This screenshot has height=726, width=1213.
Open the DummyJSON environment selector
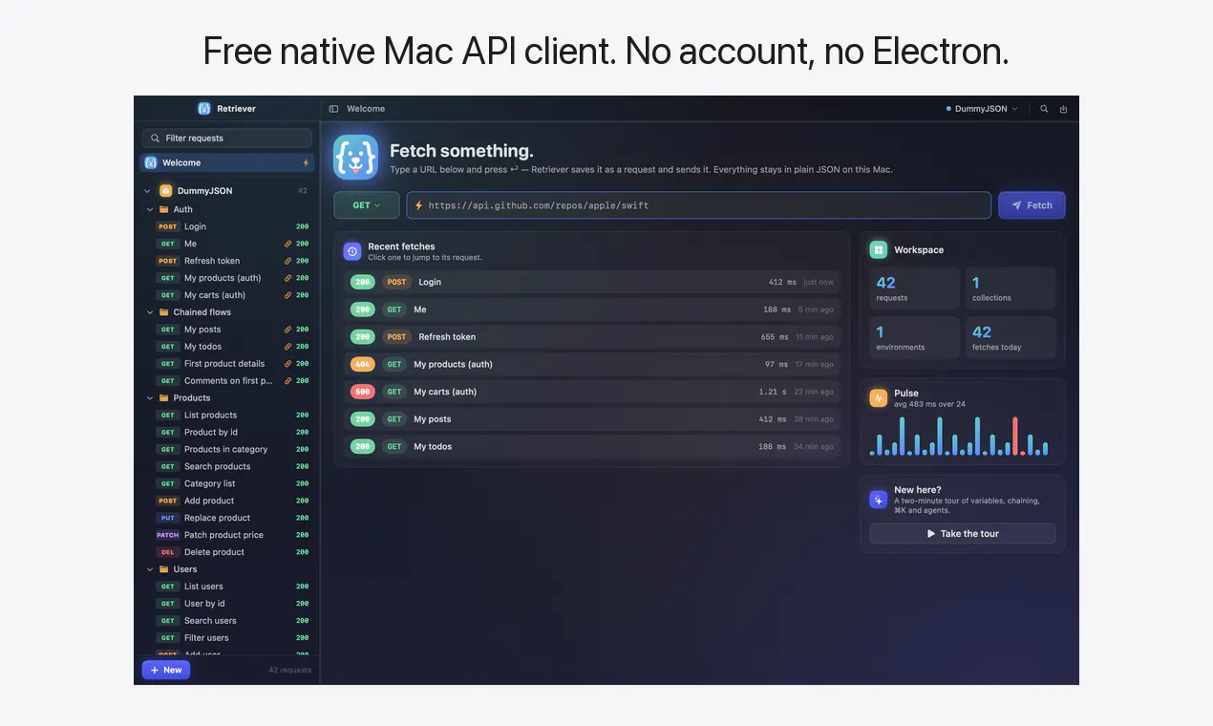(982, 109)
